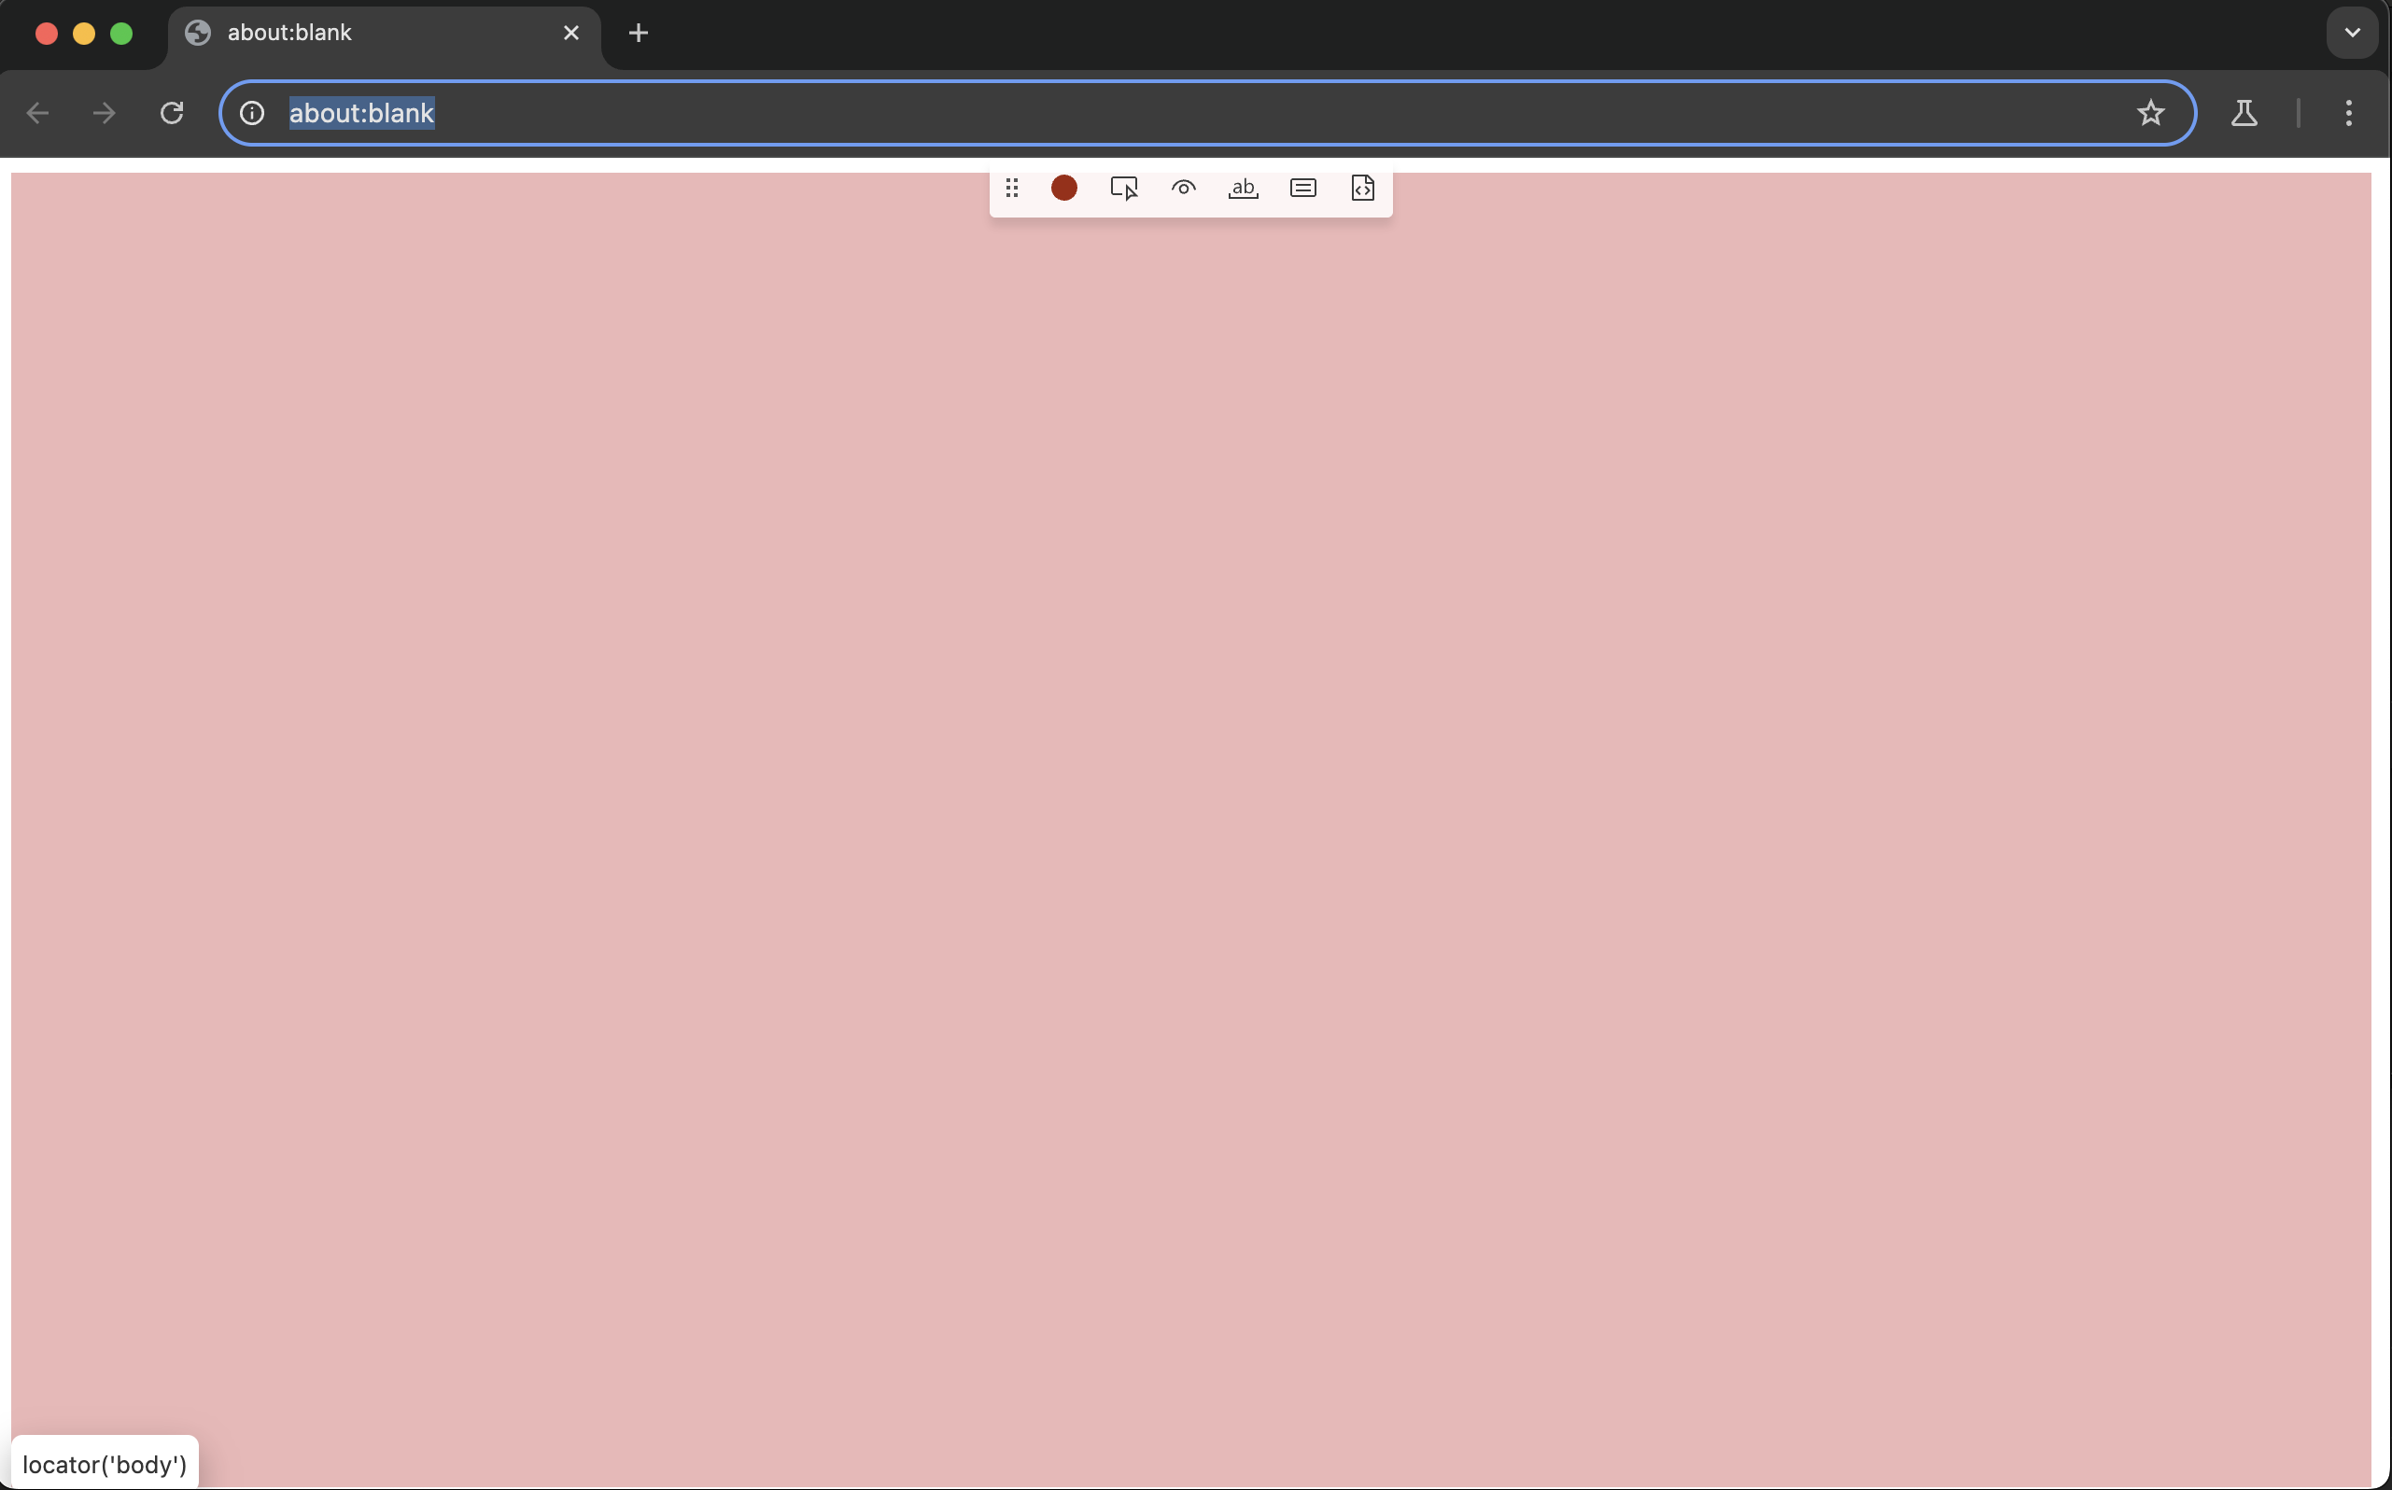Focus the address bar showing about:blank
Viewport: 2392px width, 1490px height.
pyautogui.click(x=1207, y=113)
